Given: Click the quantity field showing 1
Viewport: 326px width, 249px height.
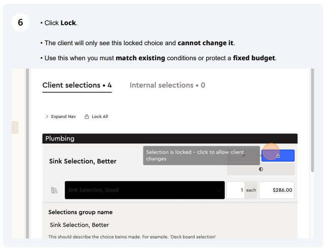Looking at the screenshot, I should point(235,190).
